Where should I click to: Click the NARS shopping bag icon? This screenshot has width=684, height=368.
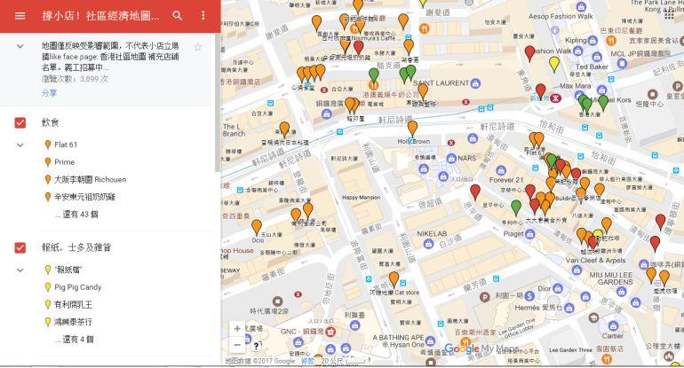click(x=451, y=159)
